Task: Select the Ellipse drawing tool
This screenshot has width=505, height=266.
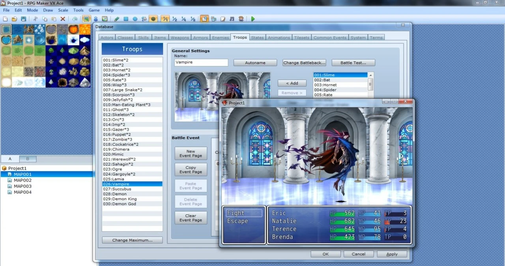Action: coord(135,19)
